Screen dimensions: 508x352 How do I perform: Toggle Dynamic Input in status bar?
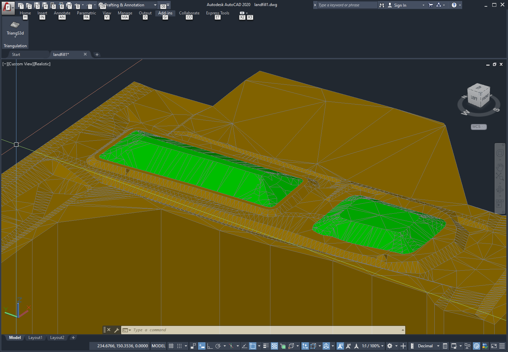pyautogui.click(x=202, y=346)
